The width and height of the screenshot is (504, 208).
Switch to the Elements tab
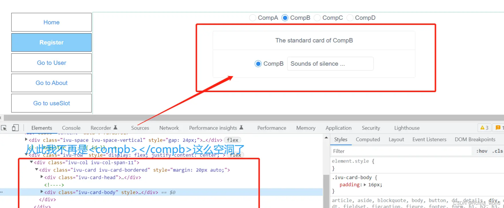click(42, 128)
